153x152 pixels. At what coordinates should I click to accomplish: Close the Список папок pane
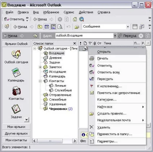point(75,43)
